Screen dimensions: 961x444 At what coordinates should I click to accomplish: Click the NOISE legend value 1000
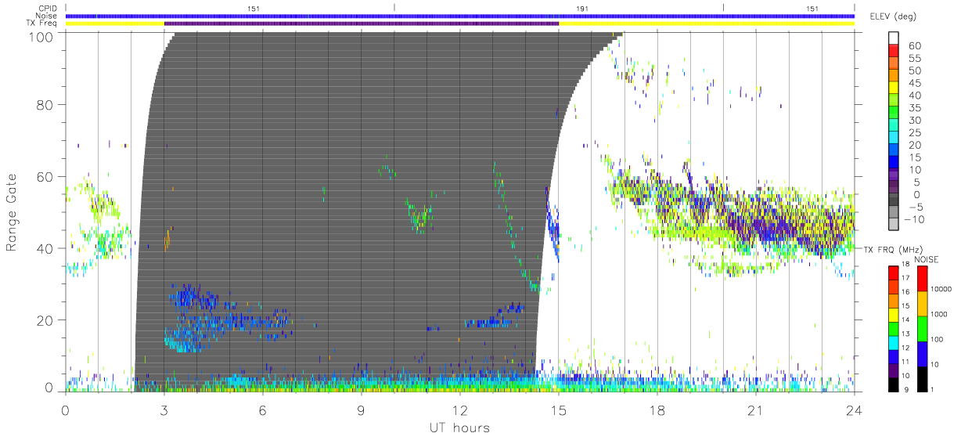click(940, 315)
